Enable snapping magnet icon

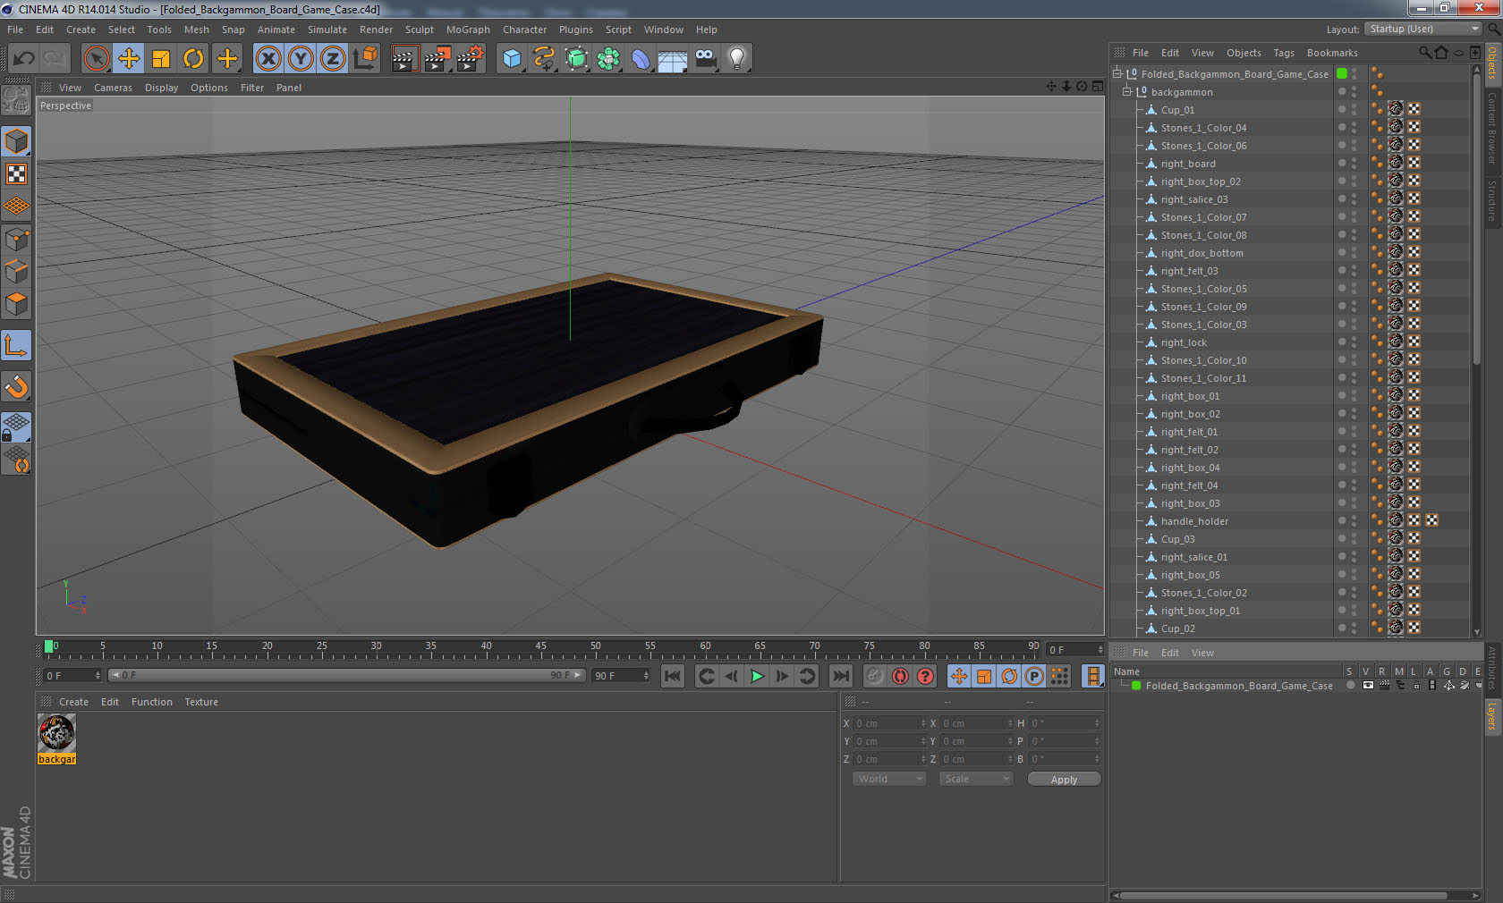pyautogui.click(x=17, y=386)
